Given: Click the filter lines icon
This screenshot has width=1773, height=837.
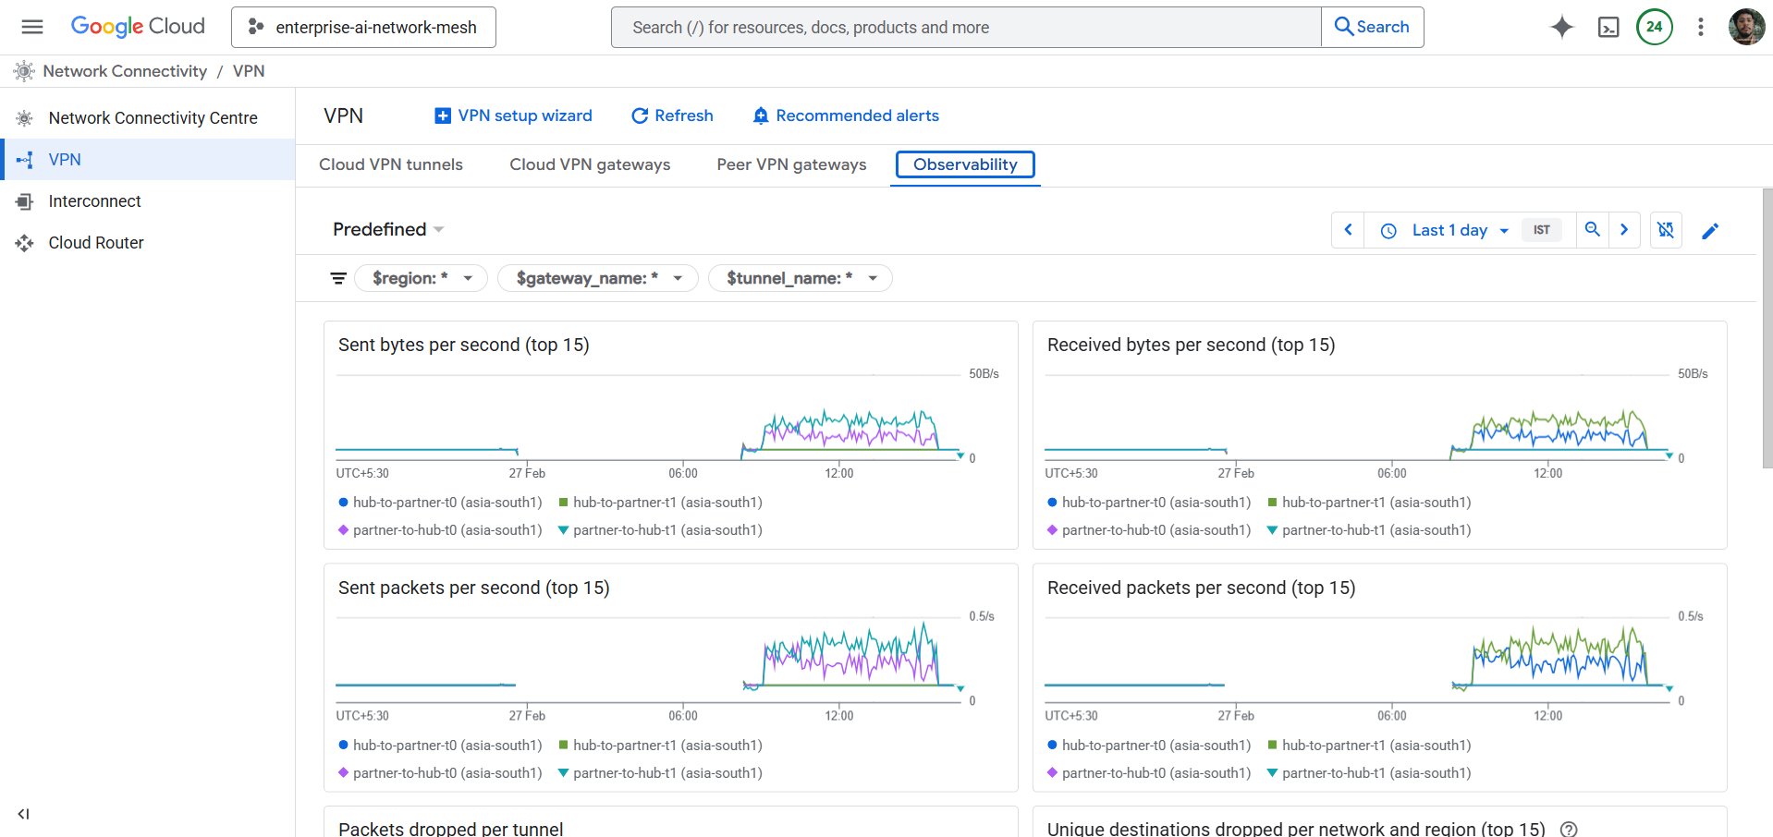Looking at the screenshot, I should [x=338, y=278].
